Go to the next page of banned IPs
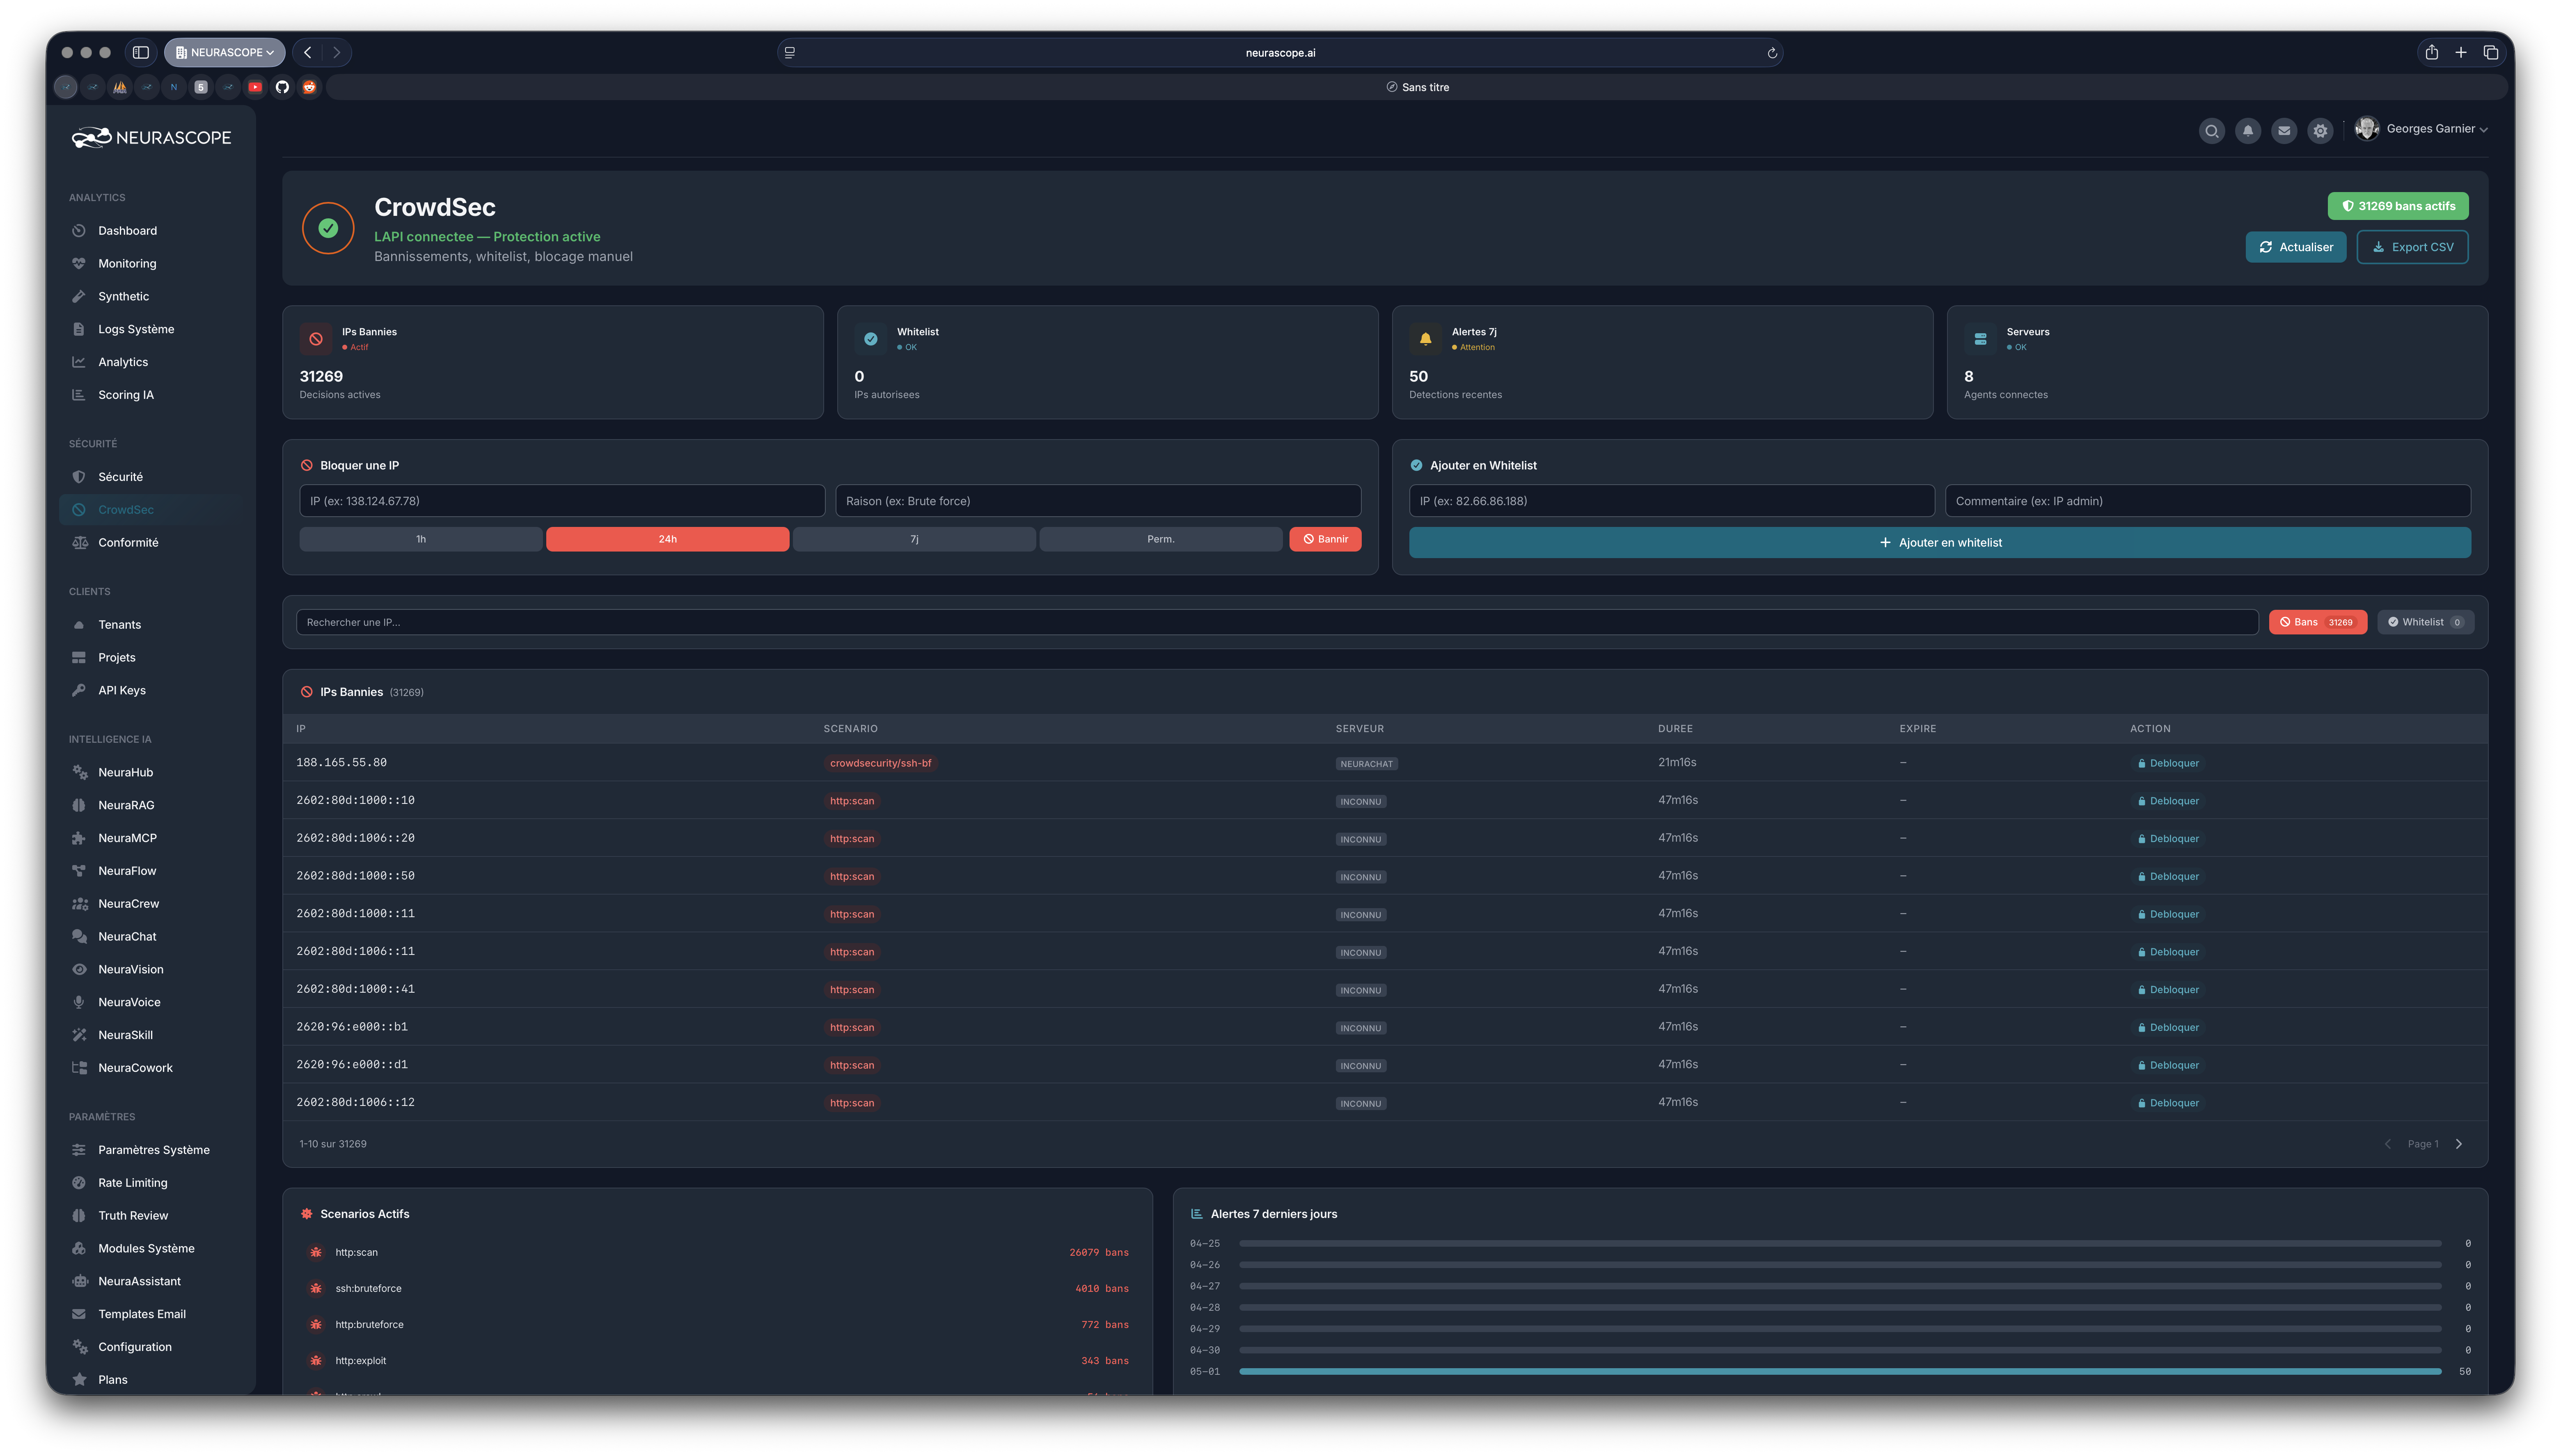Viewport: 2561px width, 1456px height. (x=2459, y=1144)
